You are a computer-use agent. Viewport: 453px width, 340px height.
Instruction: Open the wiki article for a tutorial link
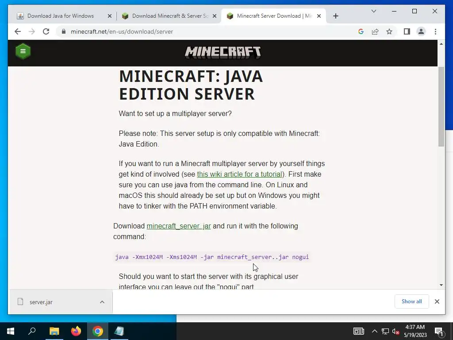click(239, 174)
